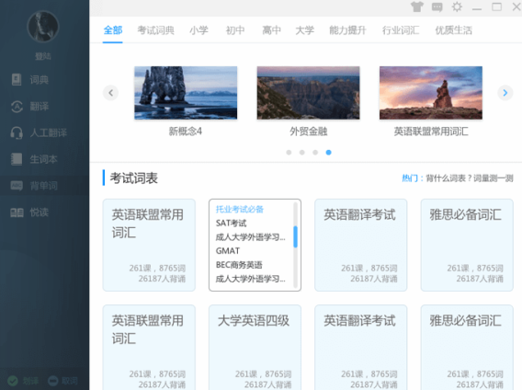Switch to the 考试词典 tab

click(x=156, y=30)
